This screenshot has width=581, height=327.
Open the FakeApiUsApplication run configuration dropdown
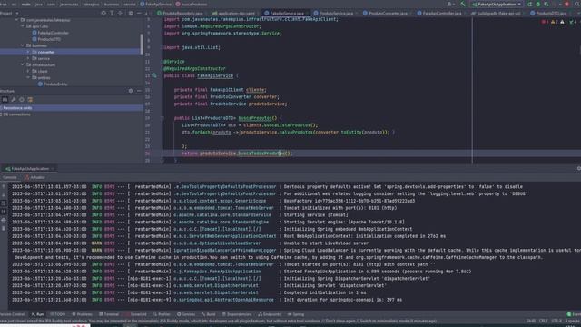[x=497, y=4]
